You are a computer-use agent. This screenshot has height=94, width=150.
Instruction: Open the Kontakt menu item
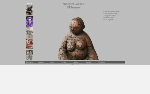click(x=91, y=62)
